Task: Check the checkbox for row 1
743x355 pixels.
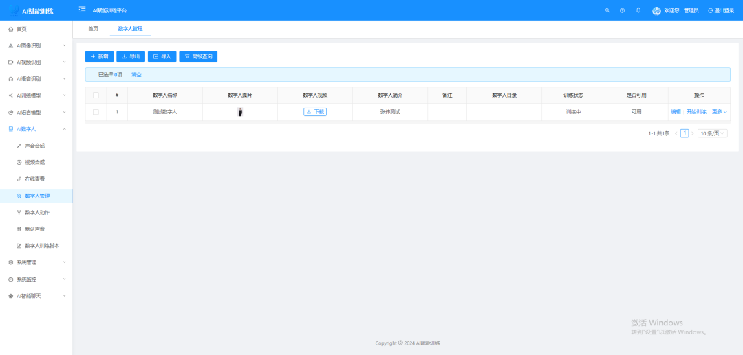Action: pos(96,112)
